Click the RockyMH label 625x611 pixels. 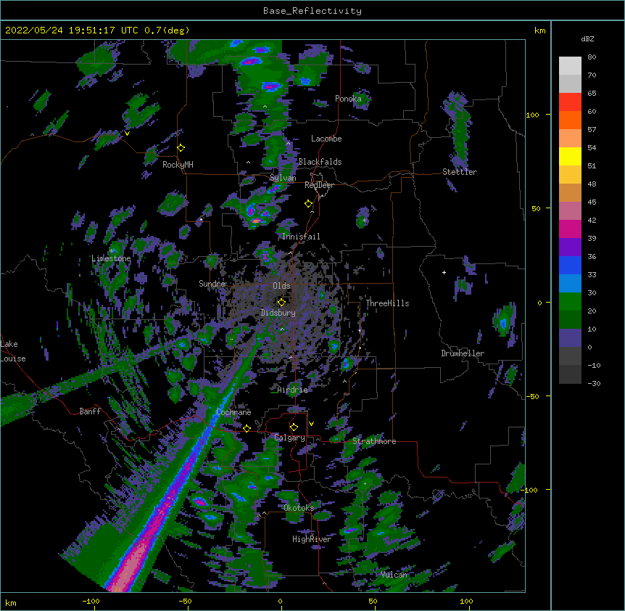178,165
